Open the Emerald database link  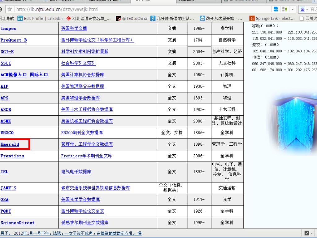point(10,144)
